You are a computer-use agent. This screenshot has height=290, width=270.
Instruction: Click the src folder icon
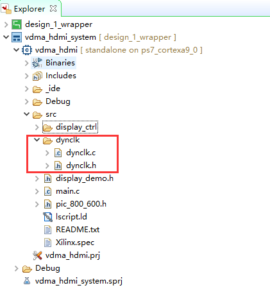[37, 115]
